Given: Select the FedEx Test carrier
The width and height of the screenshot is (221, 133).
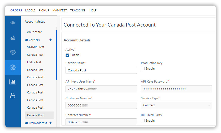Looking at the screenshot, I should pos(34,62).
